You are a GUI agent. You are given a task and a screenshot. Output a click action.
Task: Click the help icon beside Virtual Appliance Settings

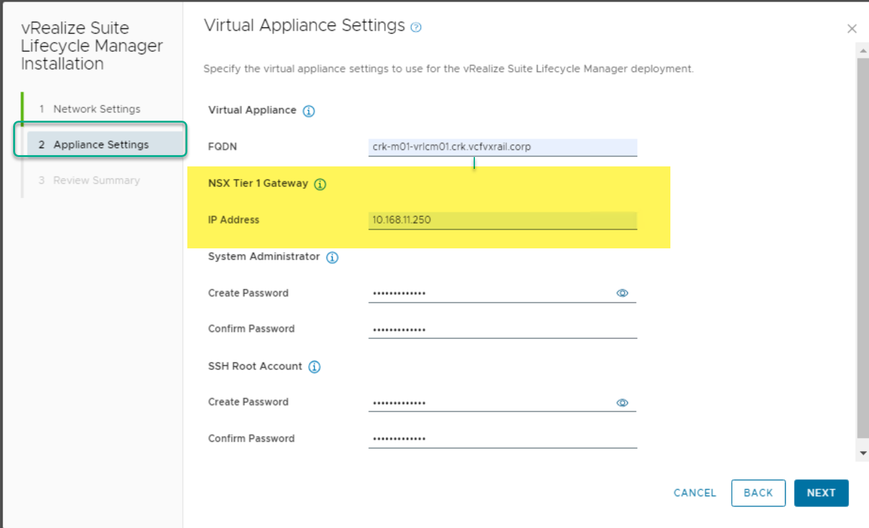pyautogui.click(x=416, y=28)
